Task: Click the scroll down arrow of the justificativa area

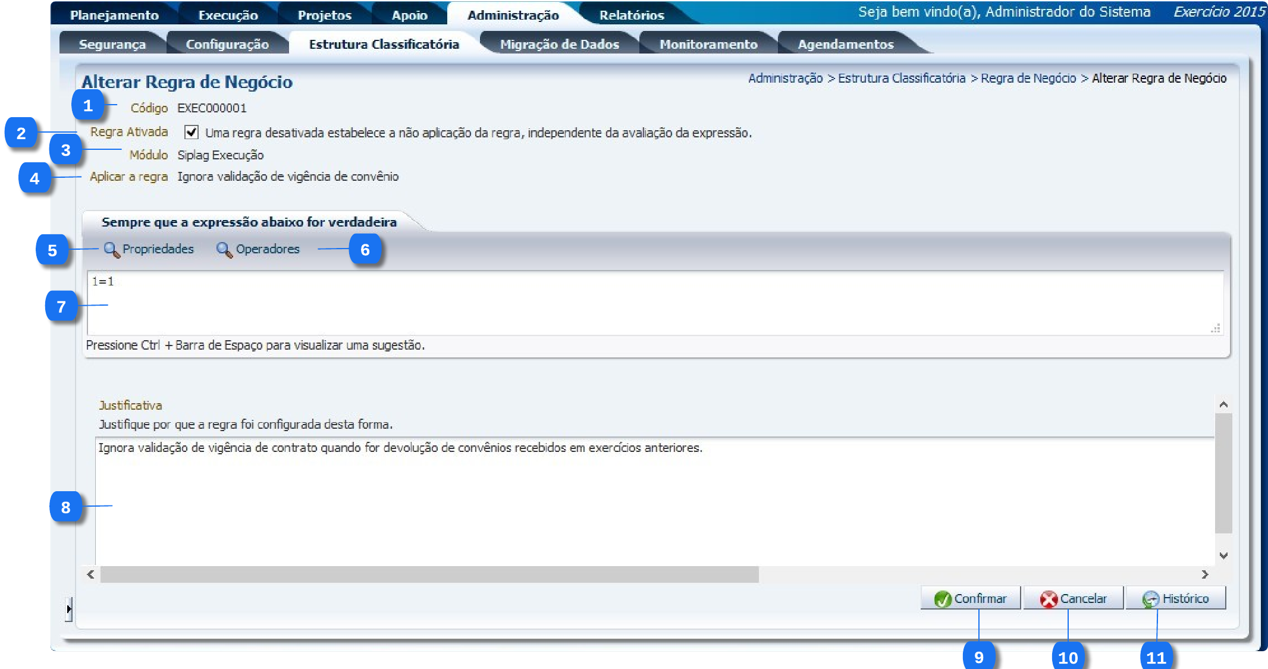Action: tap(1223, 555)
